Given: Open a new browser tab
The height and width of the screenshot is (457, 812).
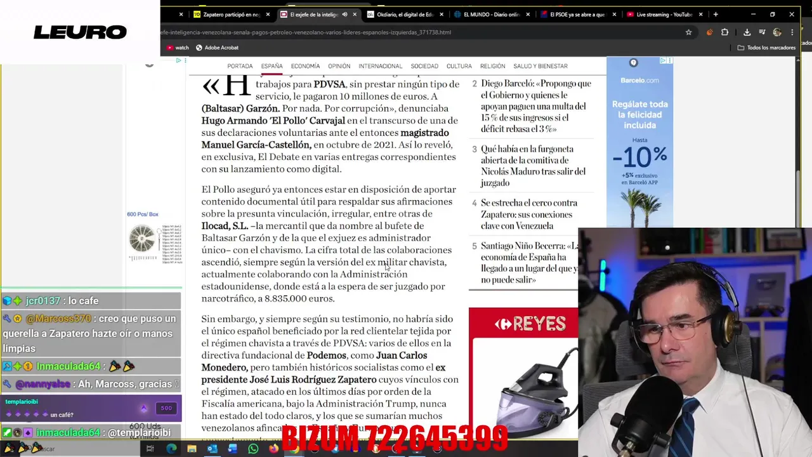Looking at the screenshot, I should click(x=716, y=15).
